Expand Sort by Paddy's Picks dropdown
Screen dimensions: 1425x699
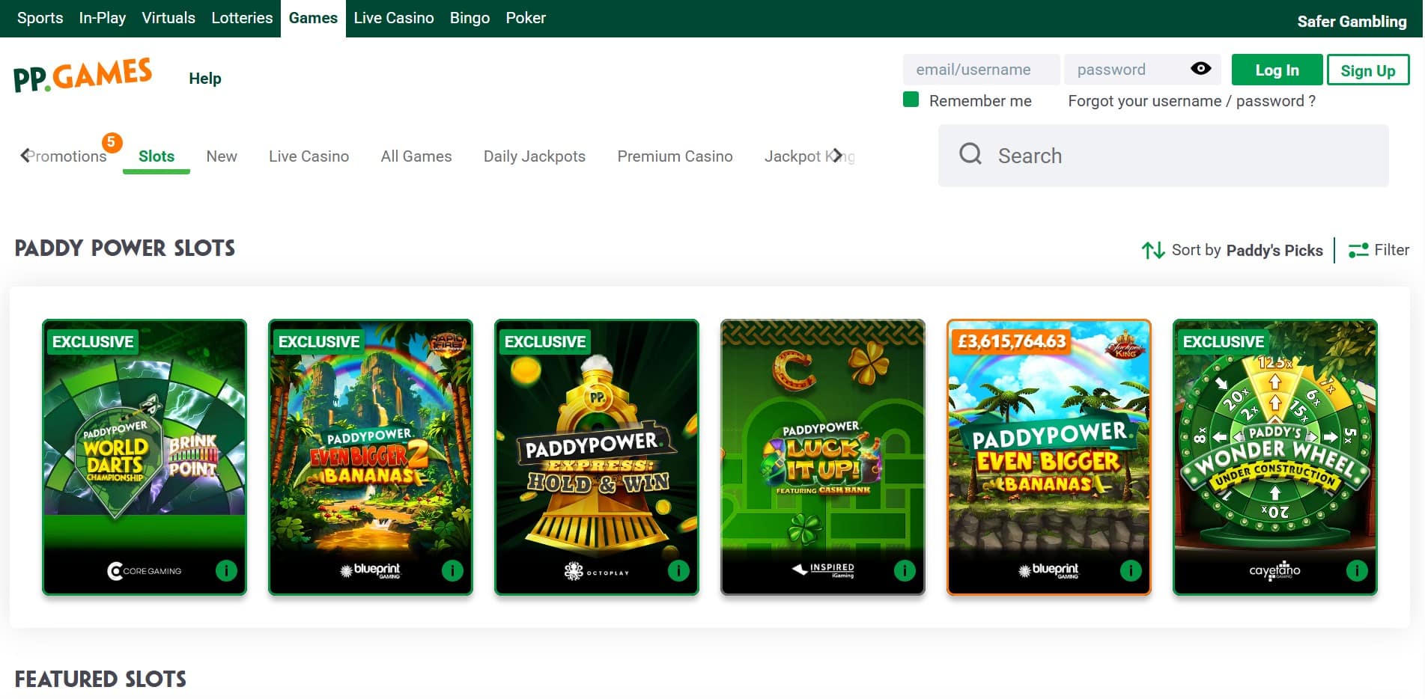pos(1233,250)
